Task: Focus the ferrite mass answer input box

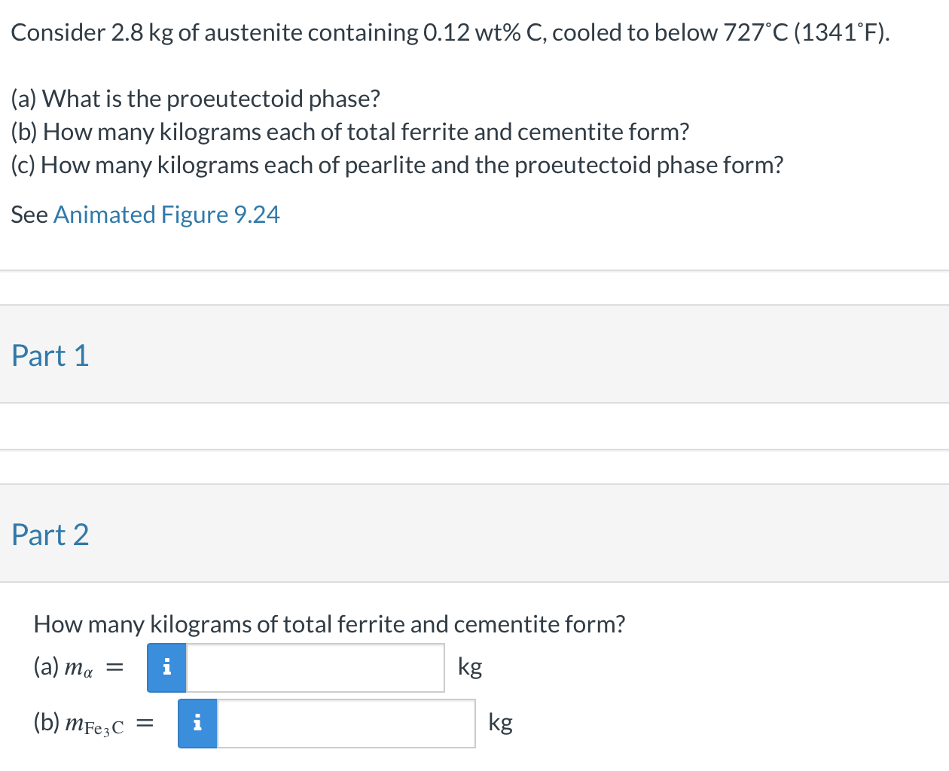Action: point(315,668)
